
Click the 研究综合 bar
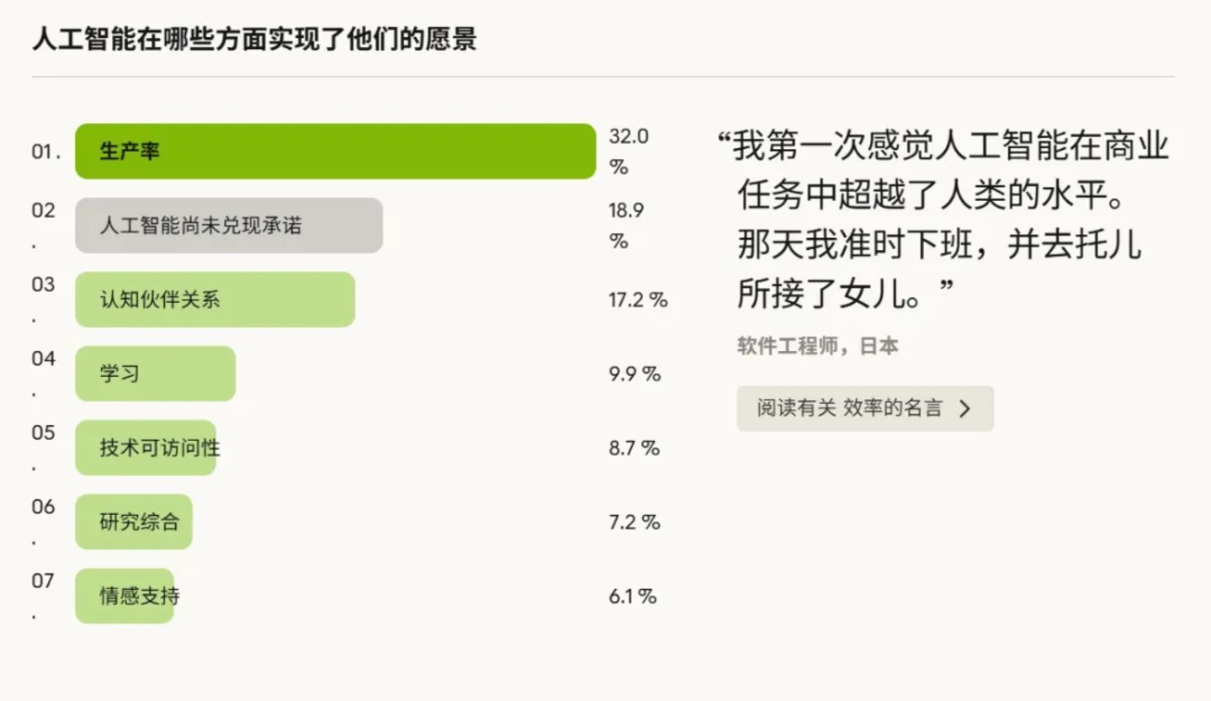tap(133, 521)
